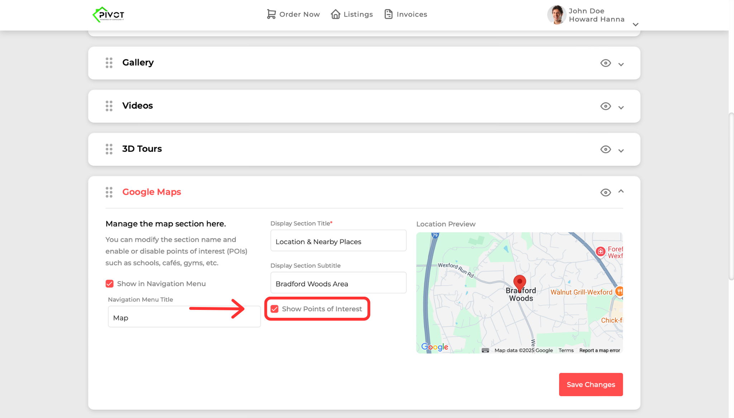Uncheck Show Points of Interest
This screenshot has width=734, height=418.
pyautogui.click(x=275, y=309)
